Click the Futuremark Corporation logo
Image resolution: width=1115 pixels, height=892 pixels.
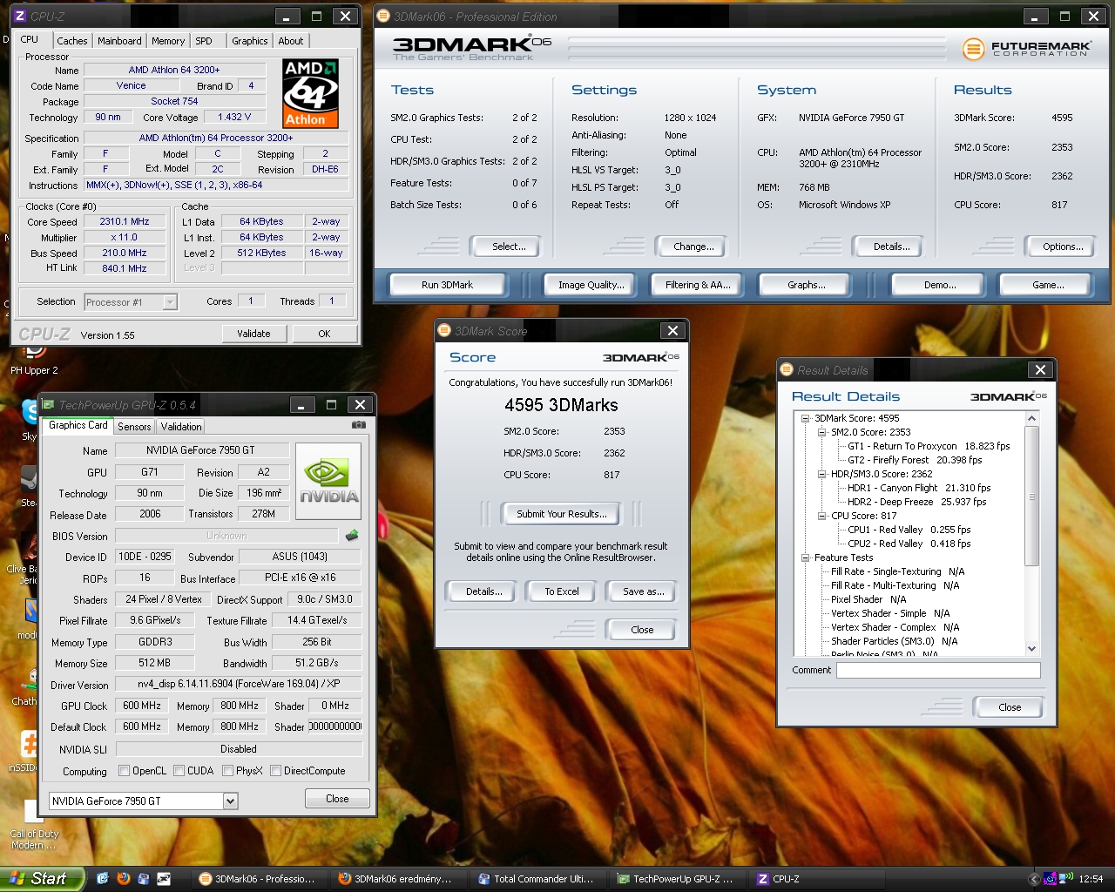click(1026, 49)
